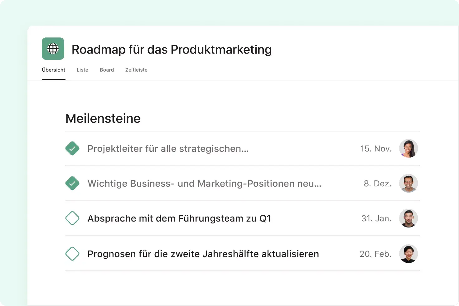This screenshot has width=459, height=306.
Task: Click the empty diamond icon before Absprache milestone
Action: pos(72,218)
